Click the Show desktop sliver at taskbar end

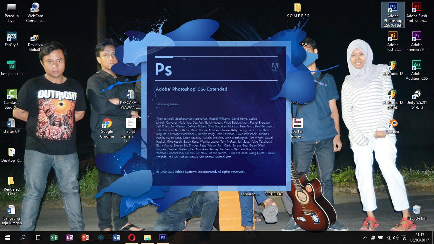click(x=433, y=237)
